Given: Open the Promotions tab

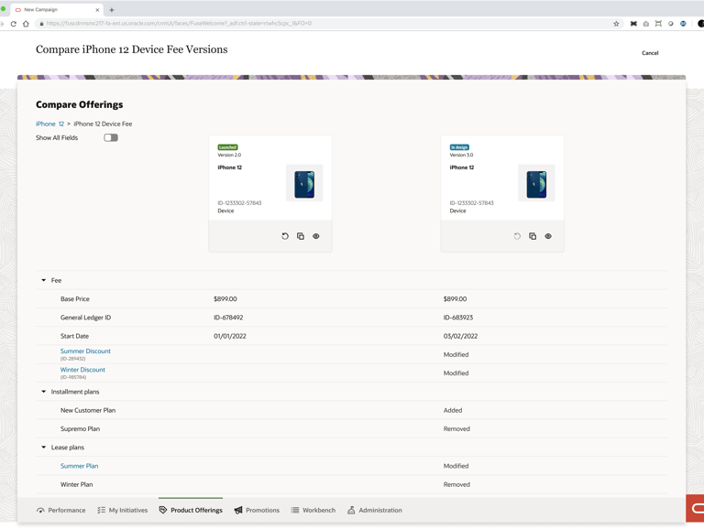Looking at the screenshot, I should tap(257, 510).
